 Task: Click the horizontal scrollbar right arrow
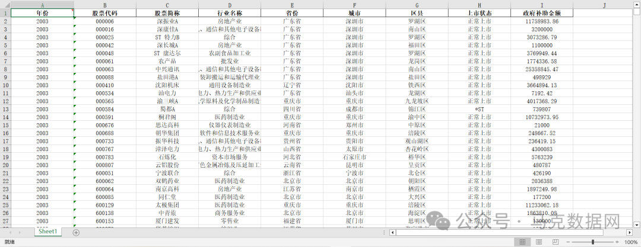point(630,232)
